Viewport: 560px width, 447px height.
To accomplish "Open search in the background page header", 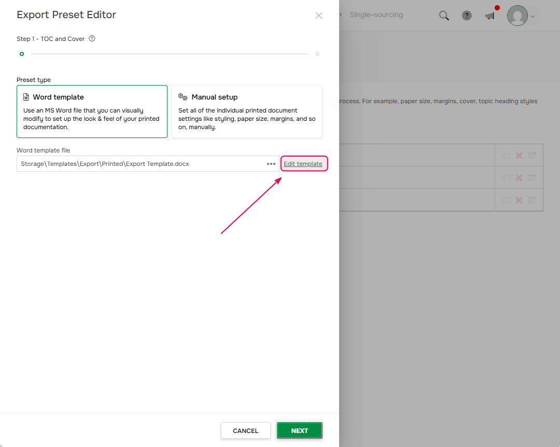I will (x=443, y=16).
